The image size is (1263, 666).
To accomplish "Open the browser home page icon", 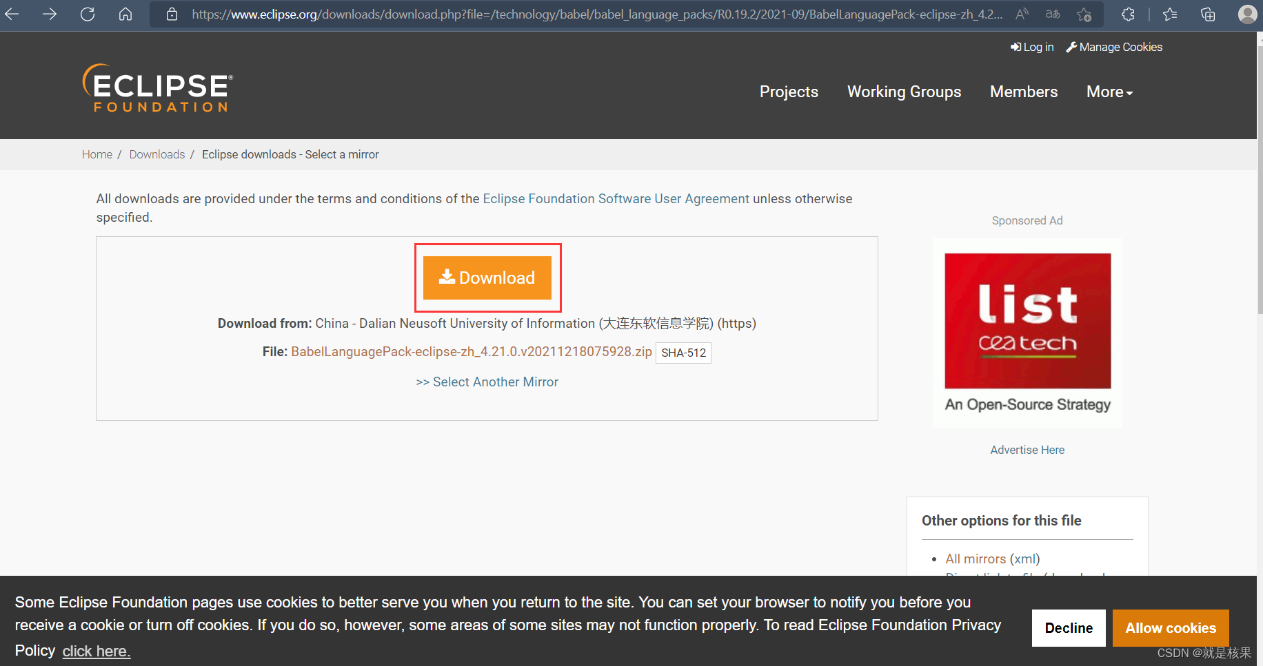I will (x=125, y=14).
